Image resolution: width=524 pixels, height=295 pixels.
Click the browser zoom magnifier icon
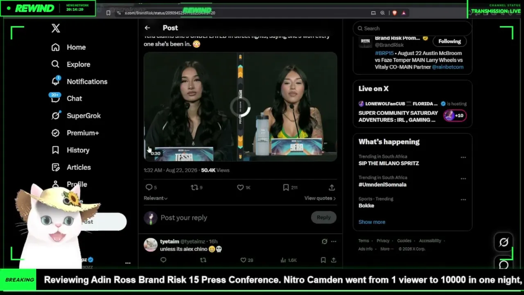(382, 13)
